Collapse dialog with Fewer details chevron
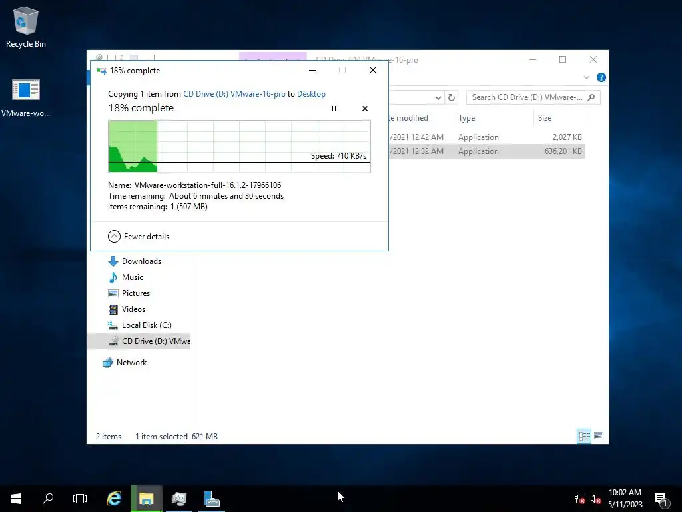Screen dimensions: 682x512 (x=114, y=237)
